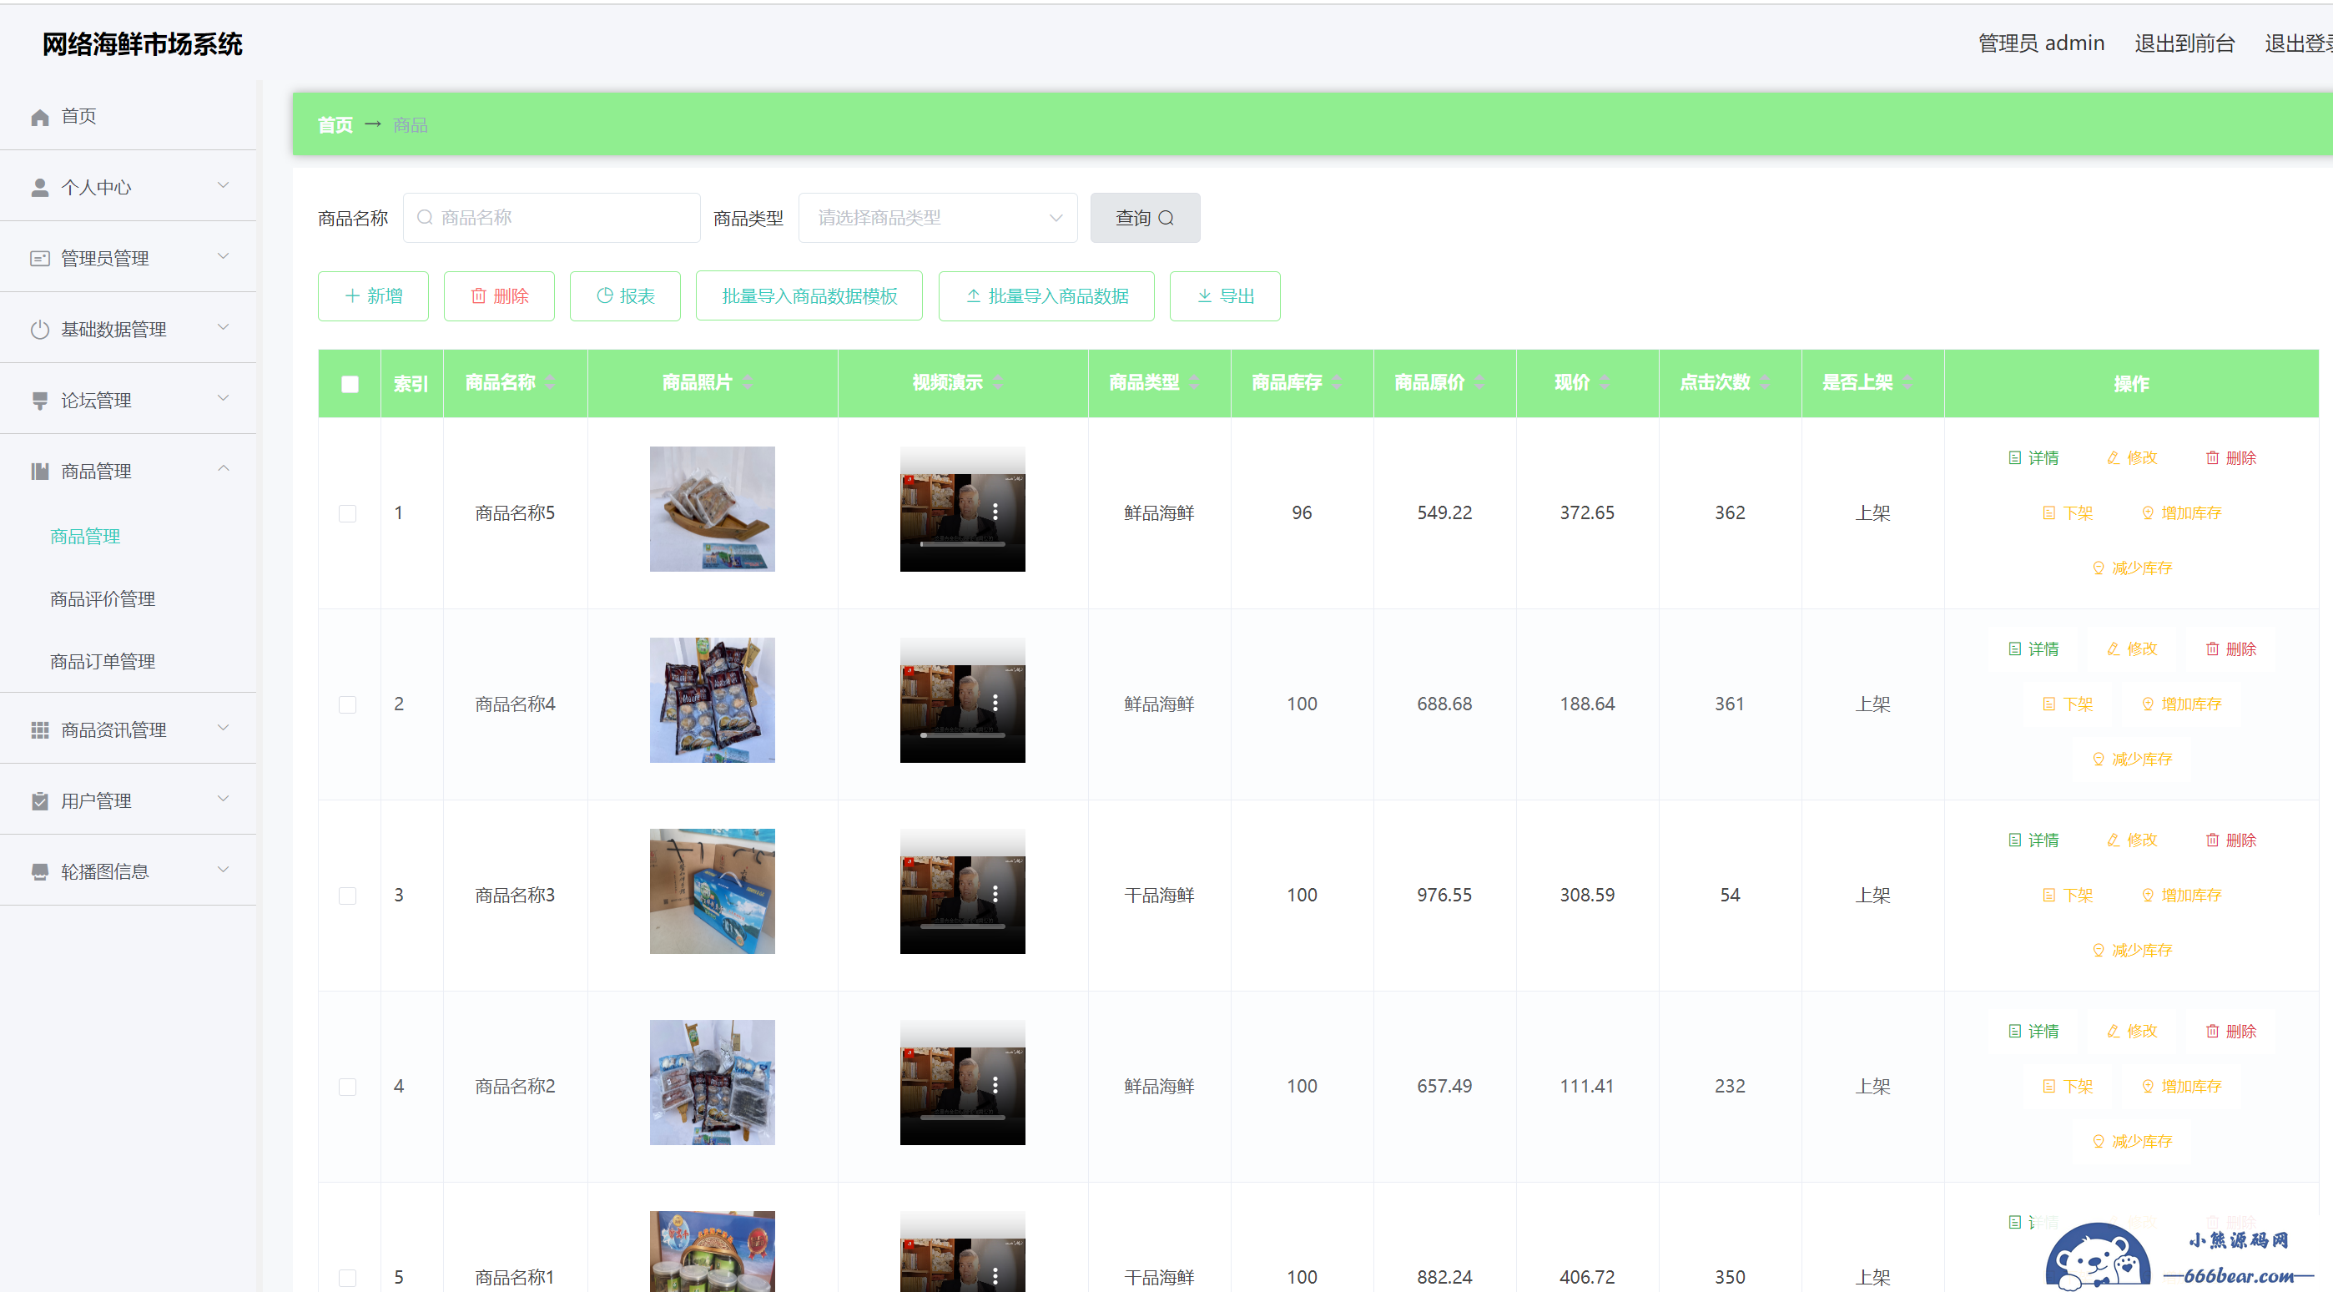2333x1292 pixels.
Task: Open video menu dots for 商品名称3
Action: [995, 894]
